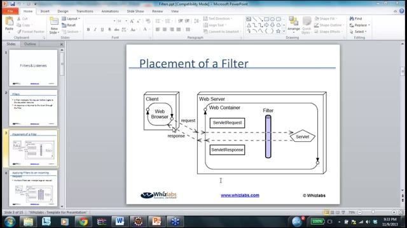Switch to the Design ribbon tab

coord(63,11)
